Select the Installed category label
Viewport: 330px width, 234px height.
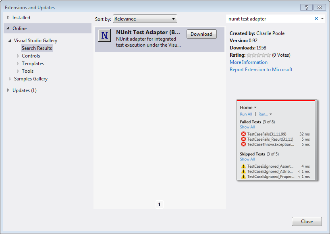click(x=21, y=18)
